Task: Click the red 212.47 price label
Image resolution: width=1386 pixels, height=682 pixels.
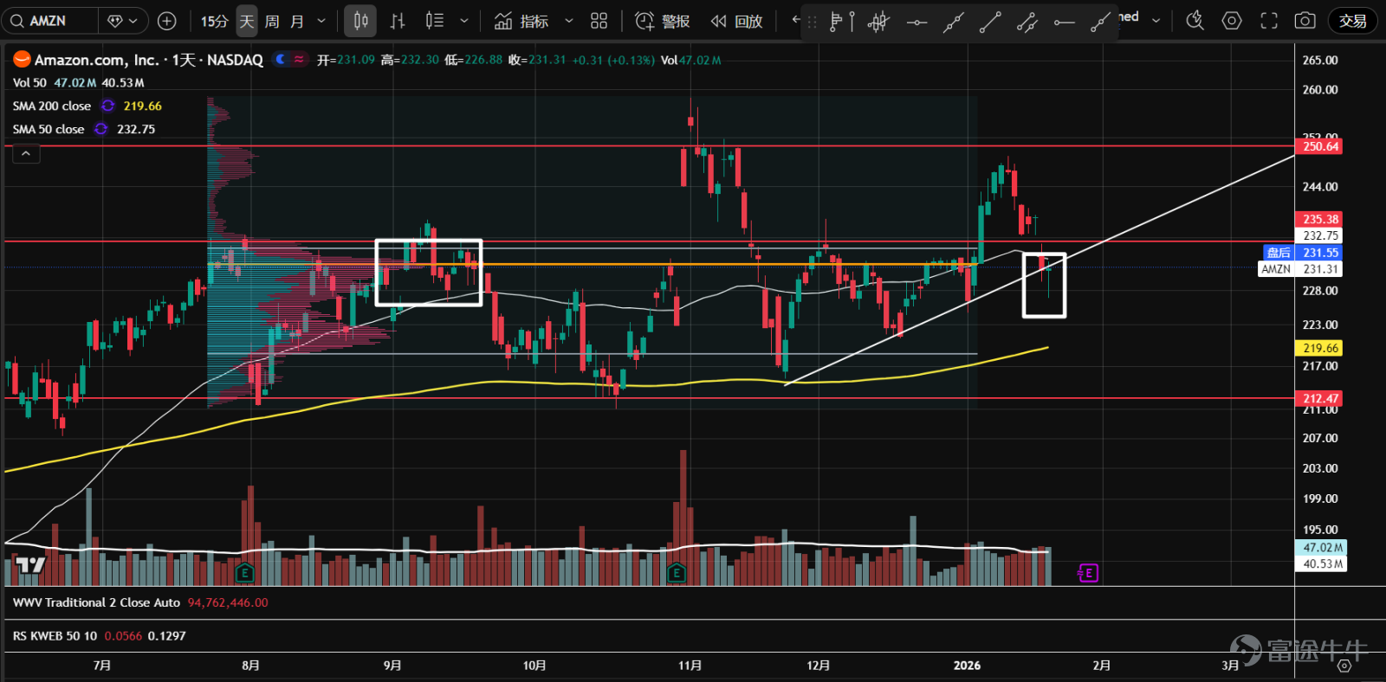Action: pyautogui.click(x=1320, y=398)
